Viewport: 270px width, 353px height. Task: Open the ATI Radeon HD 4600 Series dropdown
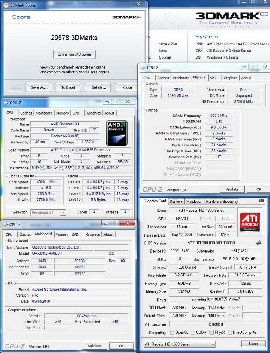180,344
